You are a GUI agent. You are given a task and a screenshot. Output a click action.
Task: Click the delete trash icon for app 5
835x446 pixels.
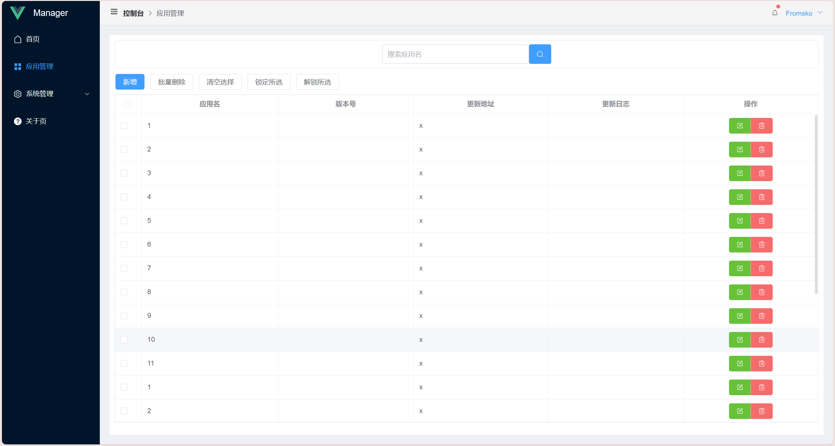click(x=762, y=221)
